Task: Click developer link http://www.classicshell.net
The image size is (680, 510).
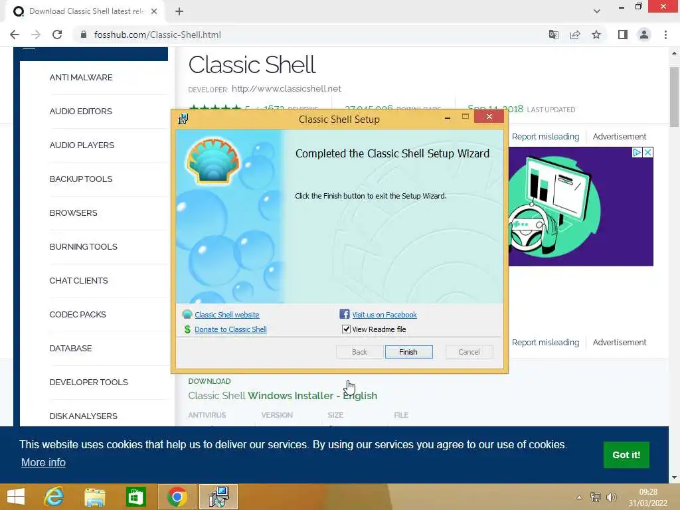Action: pyautogui.click(x=286, y=88)
